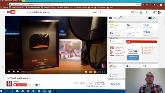Open the SERM bookmarks folder
Screen dimensions: 165x93
coord(110,7)
